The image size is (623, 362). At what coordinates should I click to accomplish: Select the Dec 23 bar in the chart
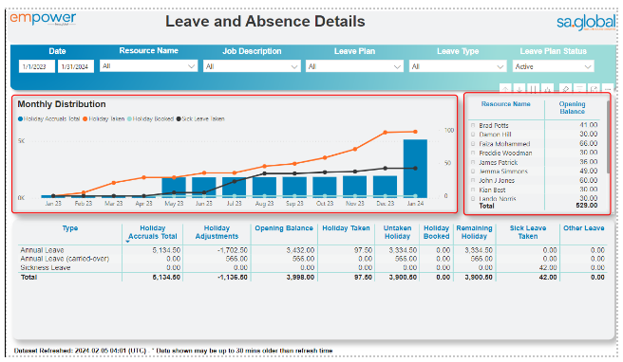pyautogui.click(x=385, y=187)
